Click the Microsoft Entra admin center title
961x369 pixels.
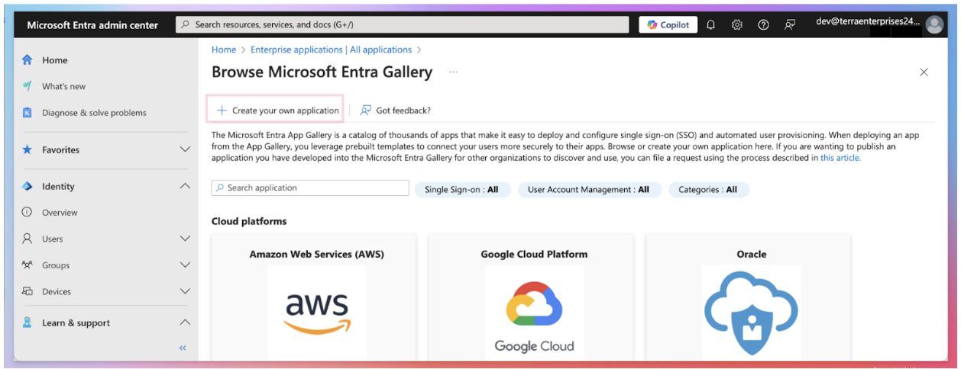tap(92, 24)
